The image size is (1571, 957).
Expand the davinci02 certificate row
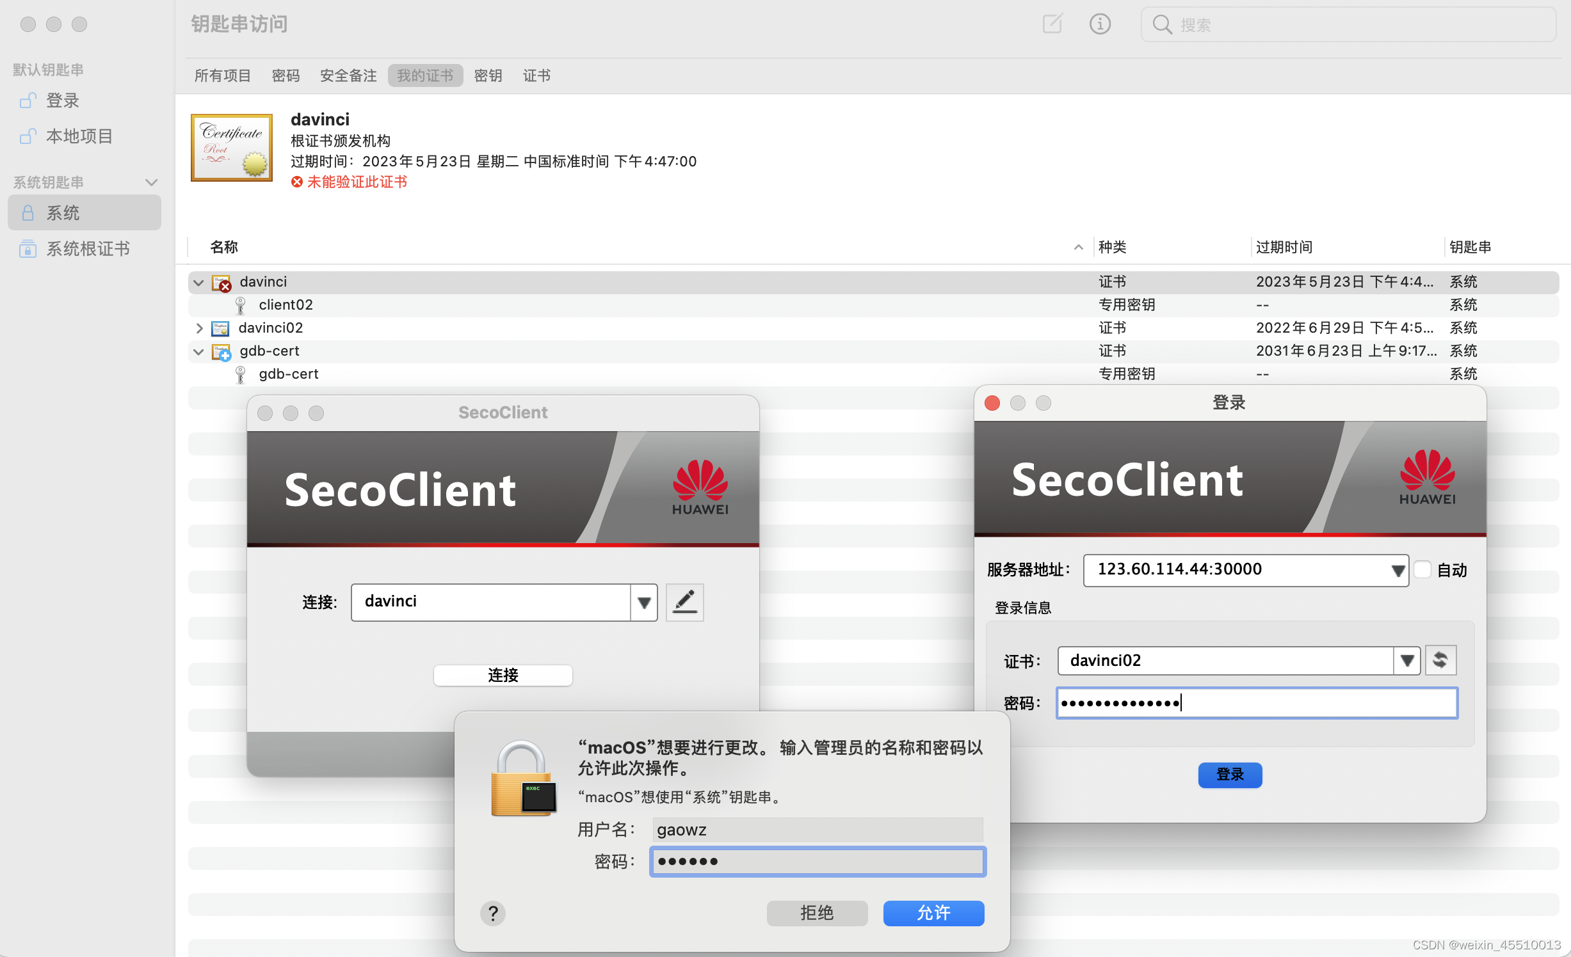pos(198,329)
